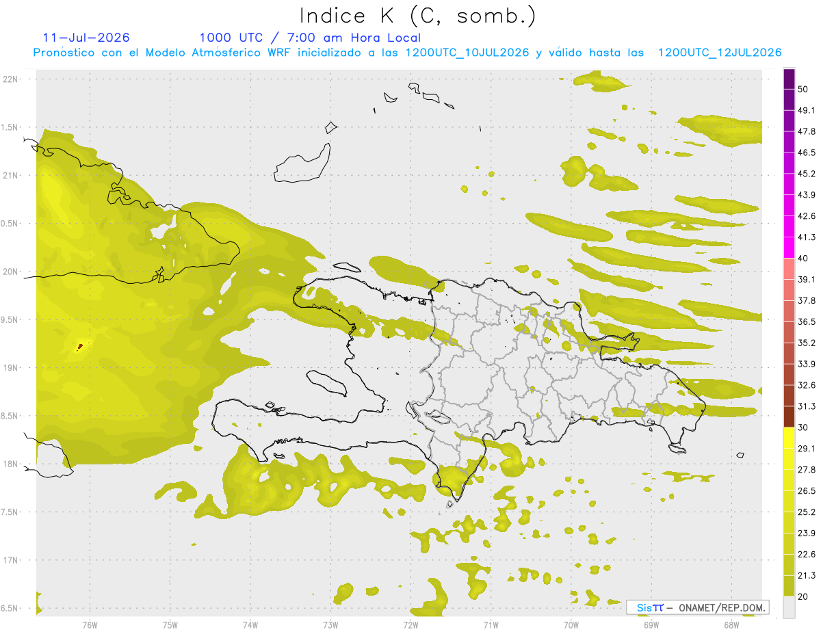
Task: Click the "19N" latitude label
Action: tap(10, 367)
